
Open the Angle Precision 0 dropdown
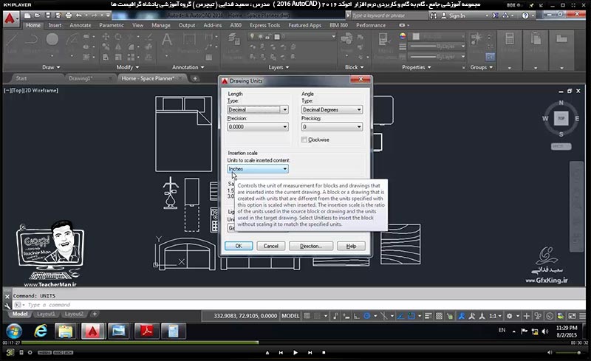click(332, 127)
